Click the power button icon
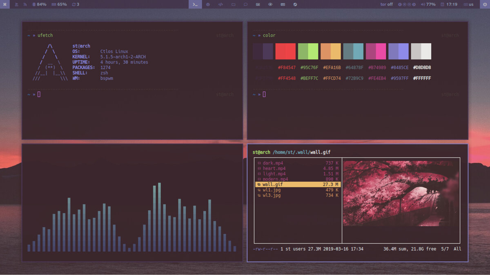Image resolution: width=490 pixels, height=275 pixels. [485, 4]
